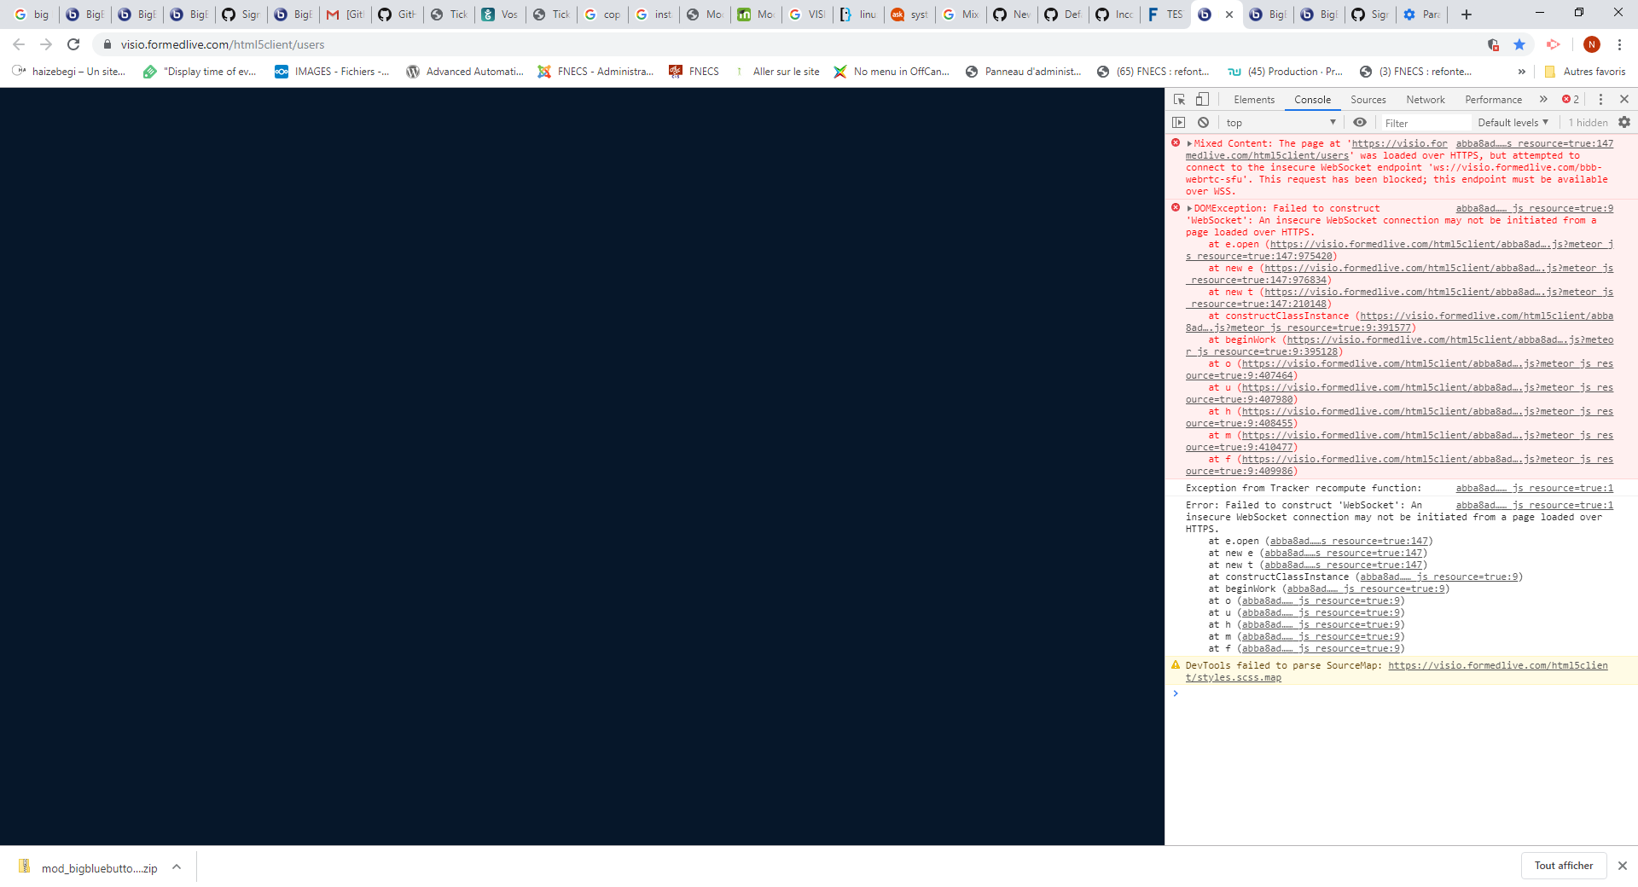The image size is (1638, 887).
Task: Clear the console with the prohibition icon
Action: pyautogui.click(x=1204, y=122)
